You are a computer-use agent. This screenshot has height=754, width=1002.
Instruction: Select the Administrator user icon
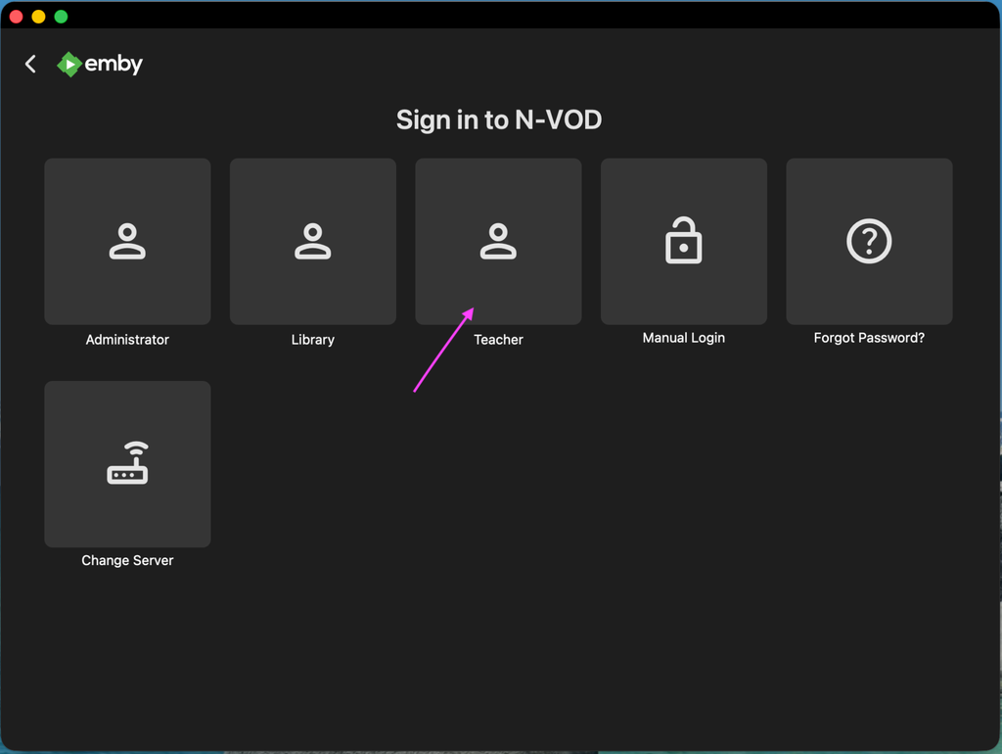[x=127, y=241]
